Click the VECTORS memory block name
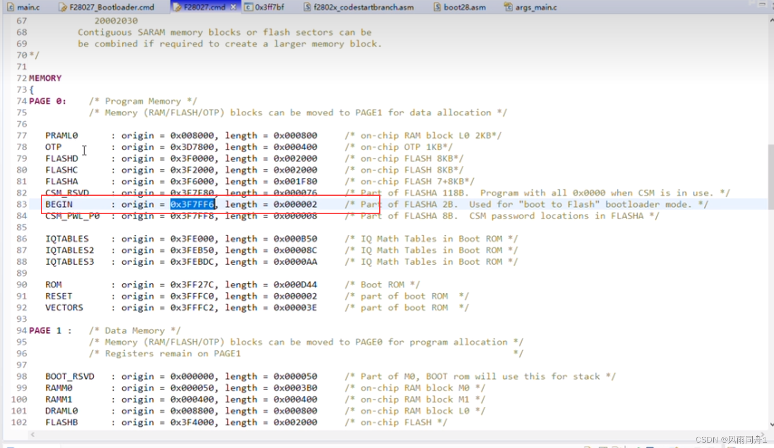This screenshot has height=448, width=774. 64,307
